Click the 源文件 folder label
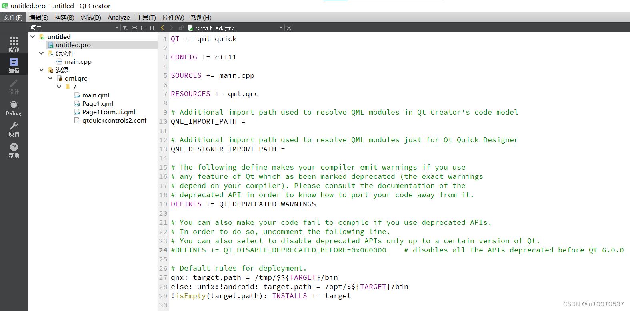The height and width of the screenshot is (311, 630). click(x=65, y=53)
